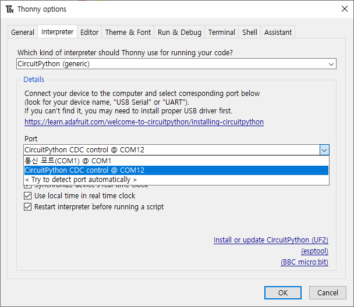Open the Run & Debug tab
354x307 pixels.
(179, 32)
